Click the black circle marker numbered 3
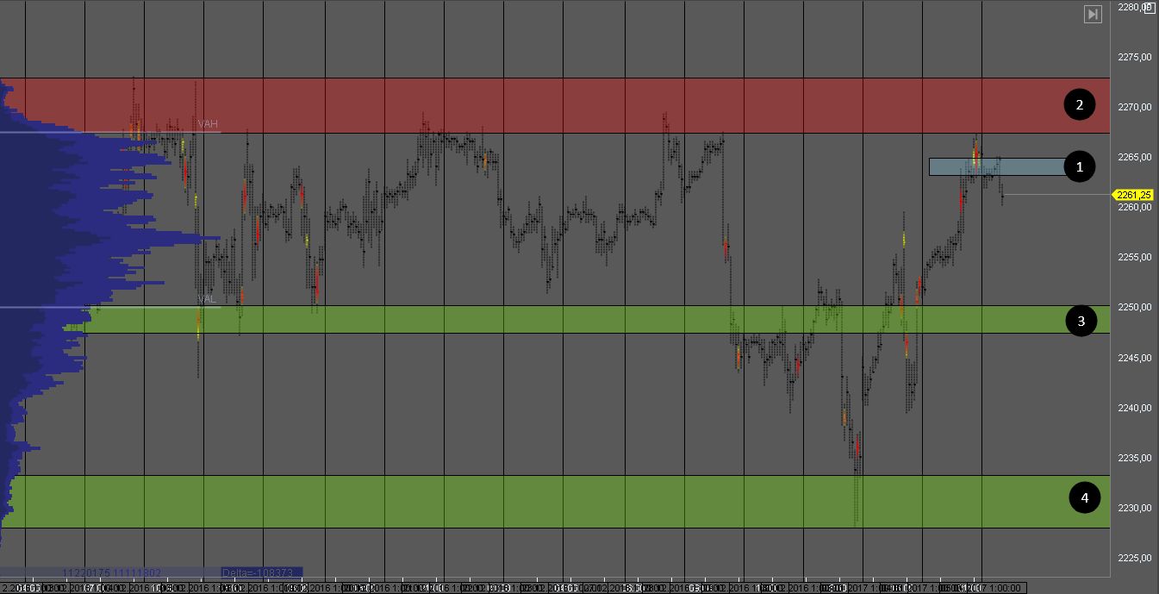This screenshot has width=1159, height=594. (x=1081, y=322)
